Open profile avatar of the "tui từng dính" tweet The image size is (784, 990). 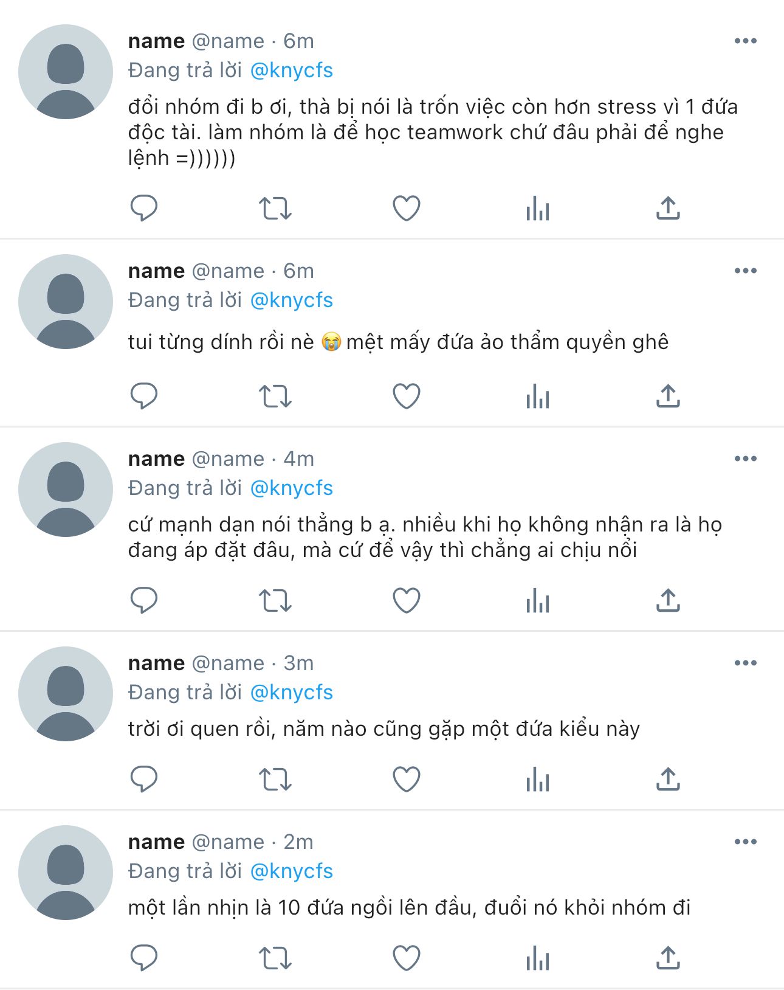pyautogui.click(x=66, y=302)
